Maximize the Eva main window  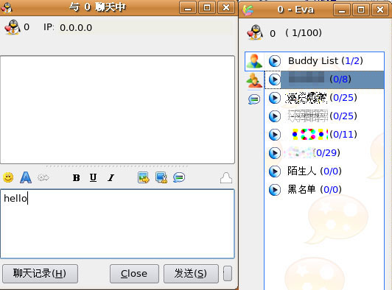(361, 10)
